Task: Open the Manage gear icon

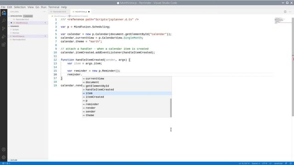Action: click(4, 157)
